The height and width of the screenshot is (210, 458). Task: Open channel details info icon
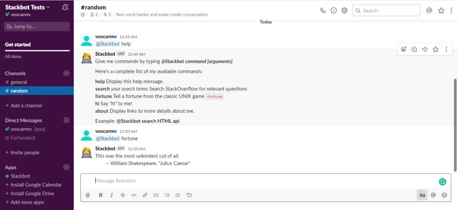pyautogui.click(x=334, y=10)
